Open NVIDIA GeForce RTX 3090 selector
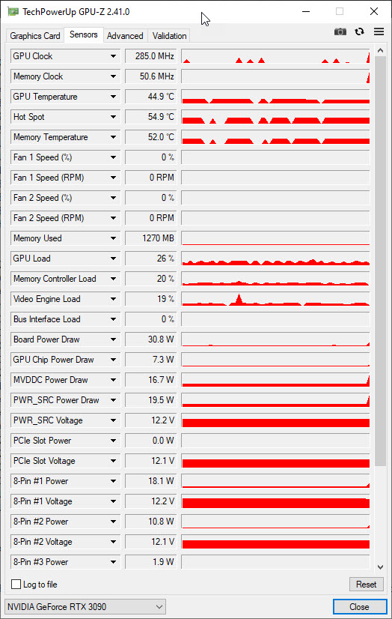The width and height of the screenshot is (392, 619). pyautogui.click(x=85, y=607)
